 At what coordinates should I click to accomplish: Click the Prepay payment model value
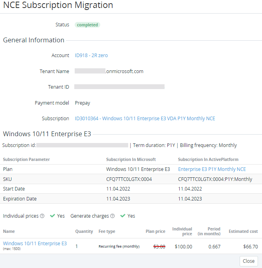82,103
